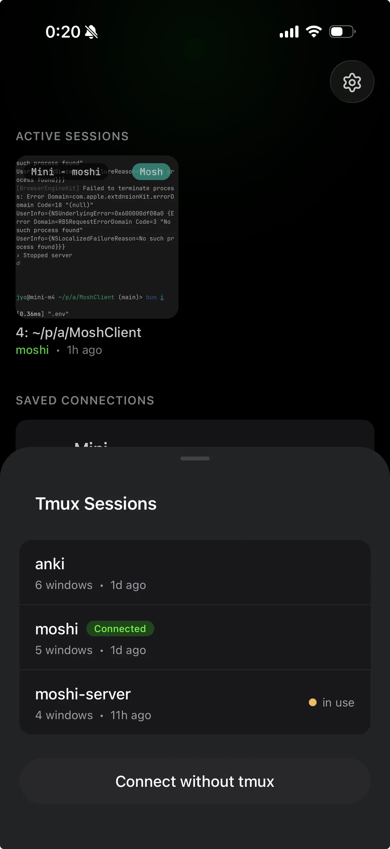Select the anki tmux session

[x=195, y=573]
